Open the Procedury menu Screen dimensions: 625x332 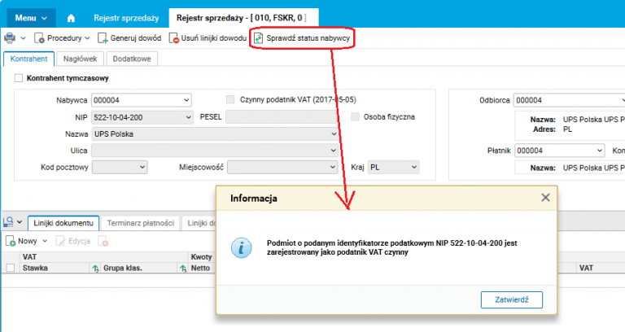62,38
